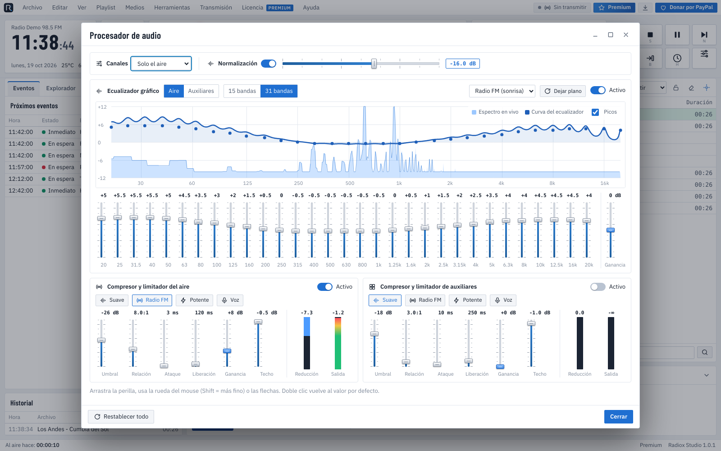
Task: Toggle the Normalización switch
Action: coord(269,64)
